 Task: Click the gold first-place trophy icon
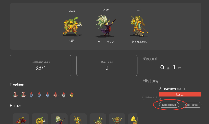(x=72, y=95)
